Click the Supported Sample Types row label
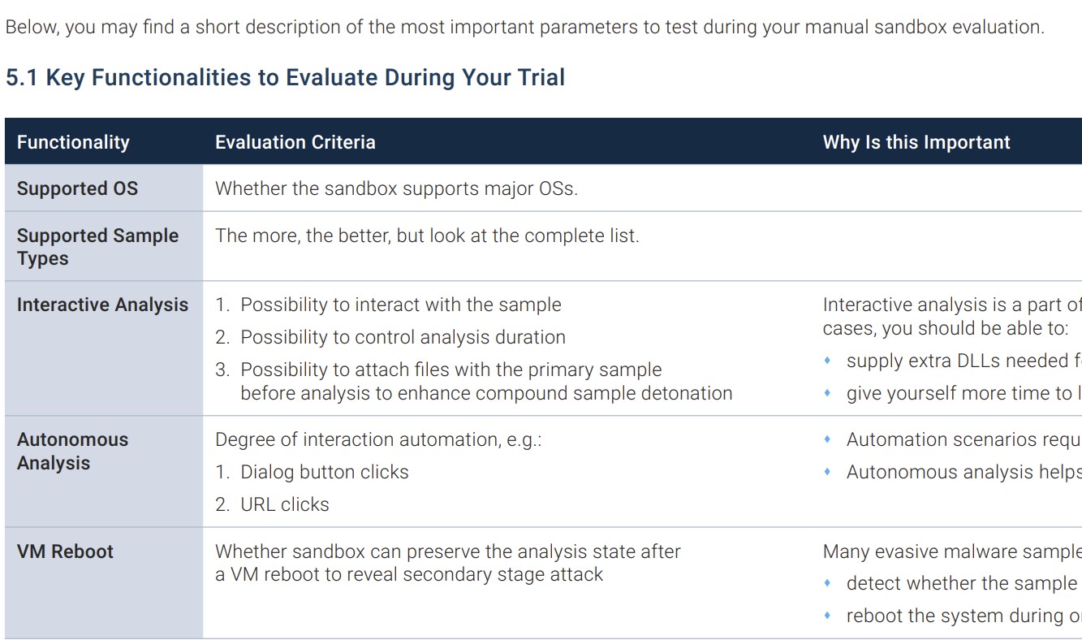The height and width of the screenshot is (640, 1082). point(97,247)
